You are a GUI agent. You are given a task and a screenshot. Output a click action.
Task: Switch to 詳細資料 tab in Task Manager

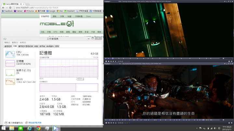coord(50,46)
